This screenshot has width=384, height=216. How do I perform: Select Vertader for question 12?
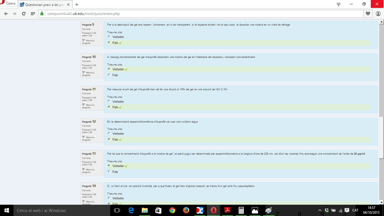[109, 134]
